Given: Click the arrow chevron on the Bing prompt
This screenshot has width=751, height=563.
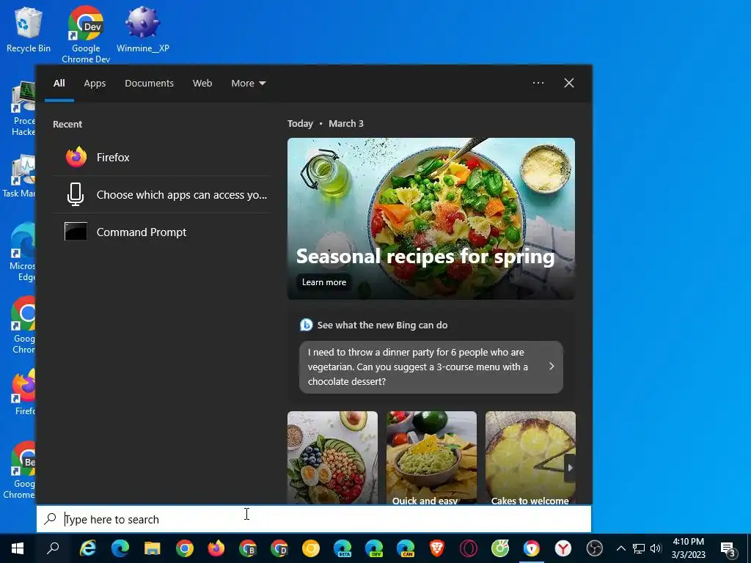Looking at the screenshot, I should [552, 367].
